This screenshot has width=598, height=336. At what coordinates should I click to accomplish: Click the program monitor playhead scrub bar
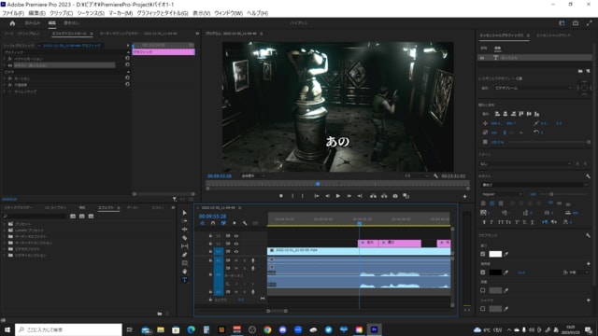tap(337, 184)
